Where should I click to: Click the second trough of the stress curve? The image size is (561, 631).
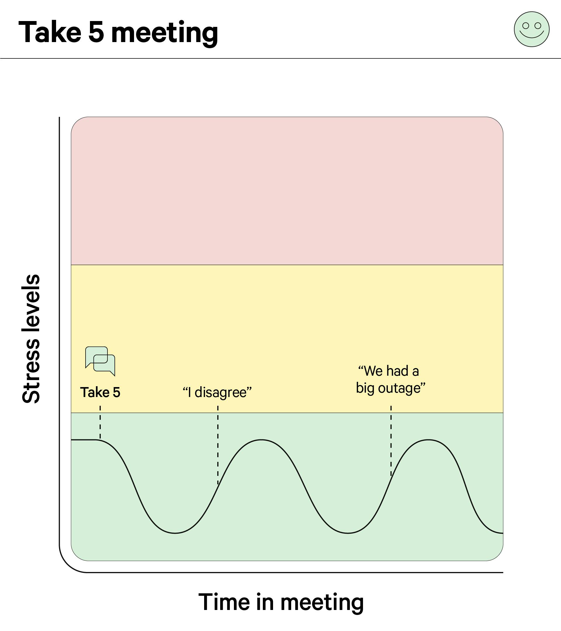click(x=348, y=533)
